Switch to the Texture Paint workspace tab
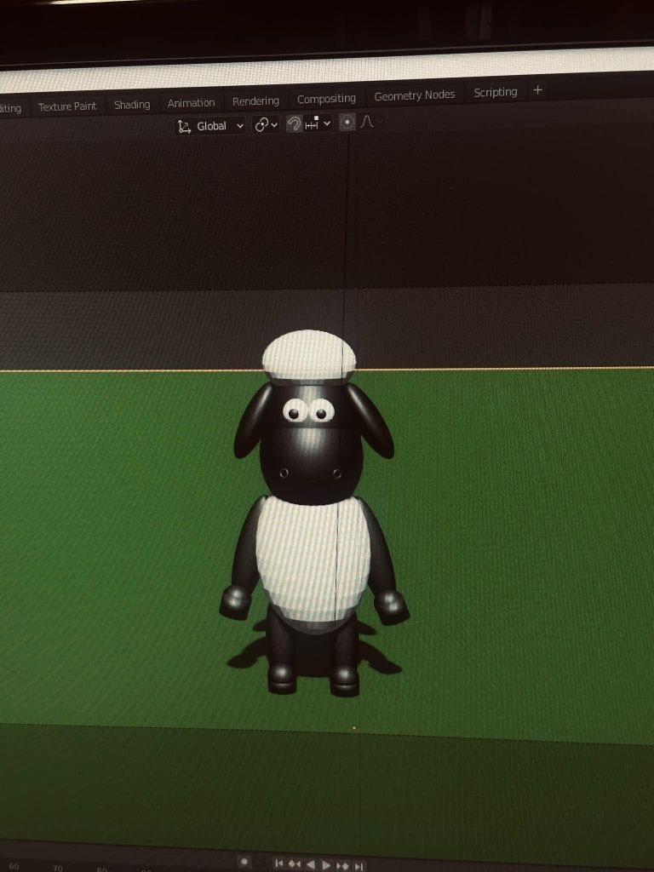 tap(67, 106)
